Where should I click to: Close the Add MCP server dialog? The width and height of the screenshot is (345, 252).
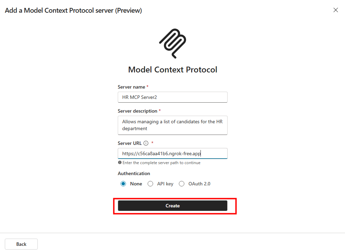(x=336, y=10)
